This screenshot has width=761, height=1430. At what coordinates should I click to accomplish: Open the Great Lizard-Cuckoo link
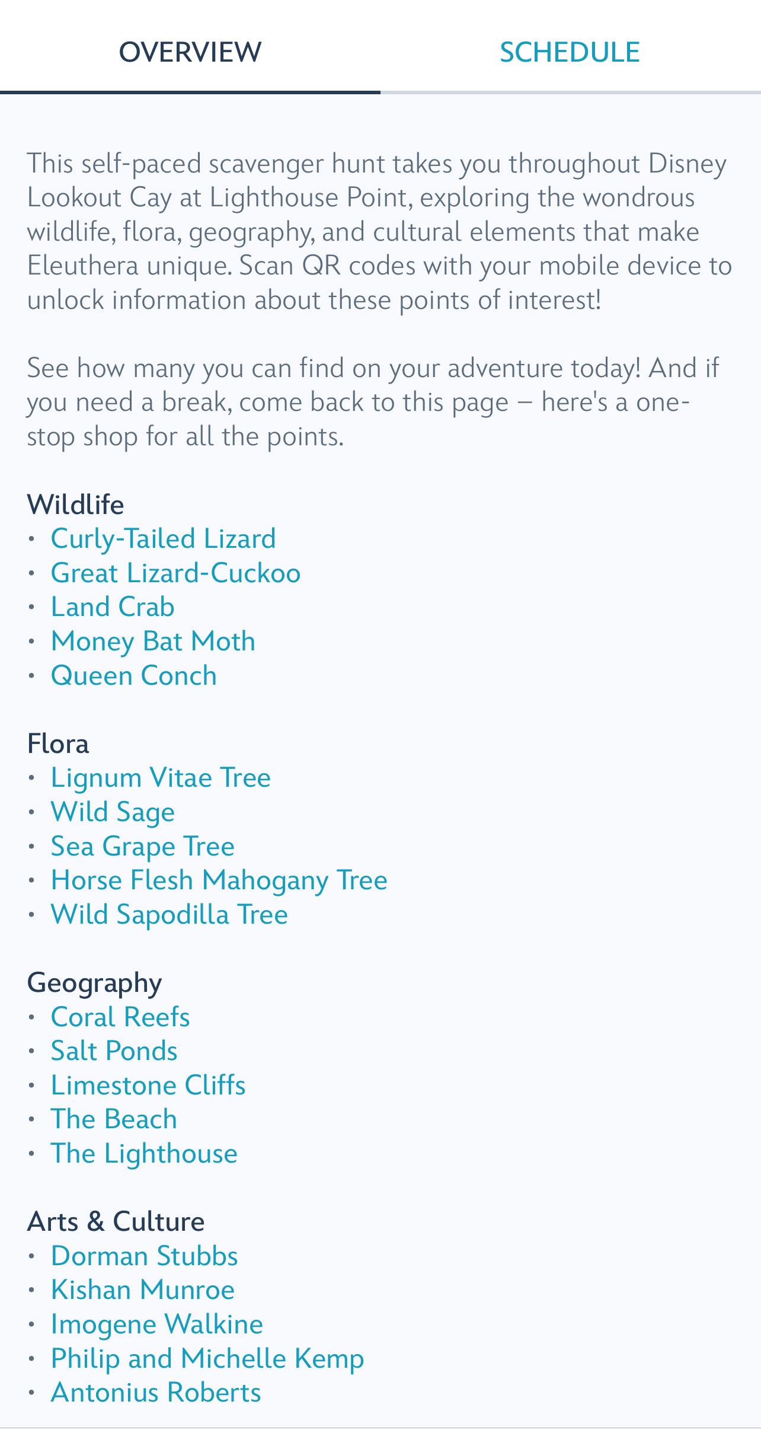(175, 573)
